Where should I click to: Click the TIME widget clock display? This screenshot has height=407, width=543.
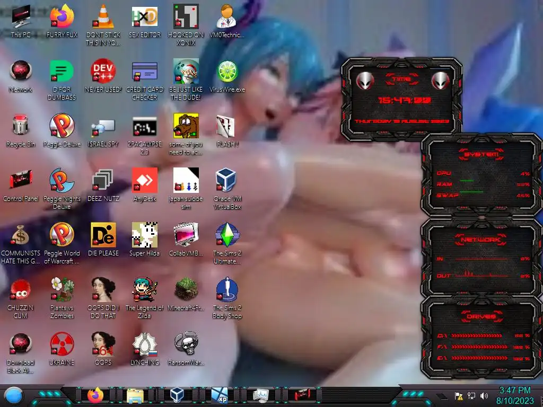coord(405,100)
